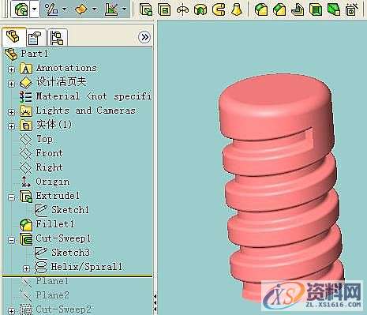This screenshot has height=315, width=367.
Task: Select the suppressed Plane1 item
Action: click(52, 281)
